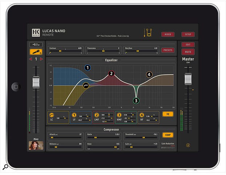
Task: Adjust the Rev/Aux slider
Action: [x=141, y=51]
